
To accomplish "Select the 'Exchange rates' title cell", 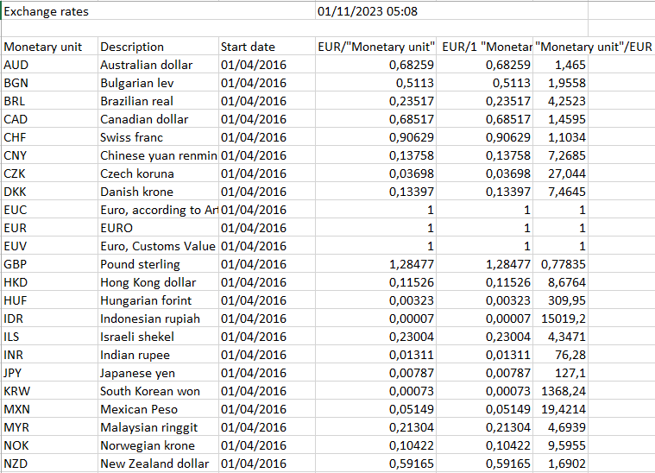I will tap(47, 11).
